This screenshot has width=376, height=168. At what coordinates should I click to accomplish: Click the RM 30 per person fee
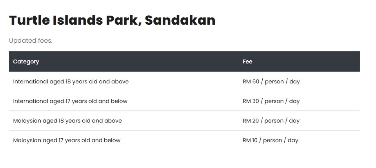point(271,101)
